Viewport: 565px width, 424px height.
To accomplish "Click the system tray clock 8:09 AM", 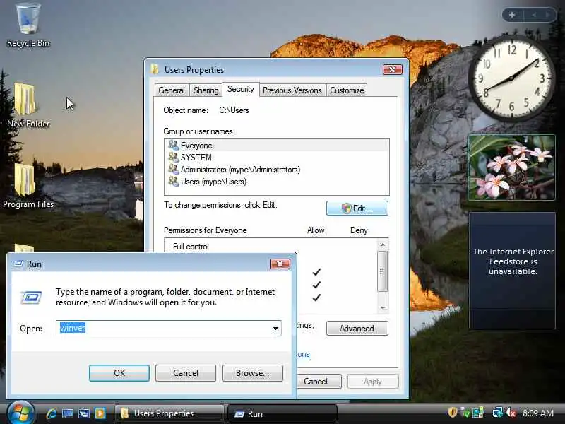I will click(538, 413).
